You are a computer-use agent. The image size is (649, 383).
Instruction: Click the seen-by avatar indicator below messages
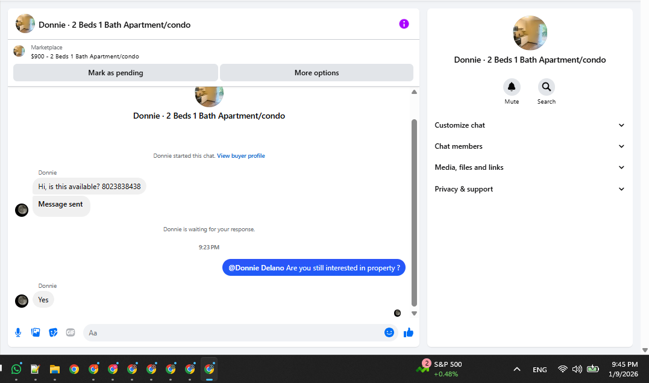coord(397,313)
